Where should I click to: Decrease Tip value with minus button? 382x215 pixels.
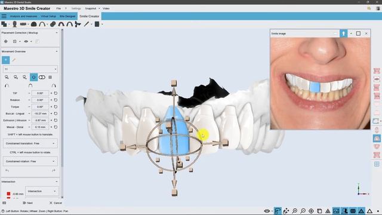coord(29,93)
